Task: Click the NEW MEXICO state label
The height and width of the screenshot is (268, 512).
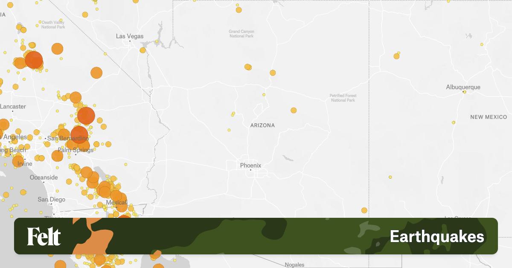Action: pyautogui.click(x=489, y=117)
